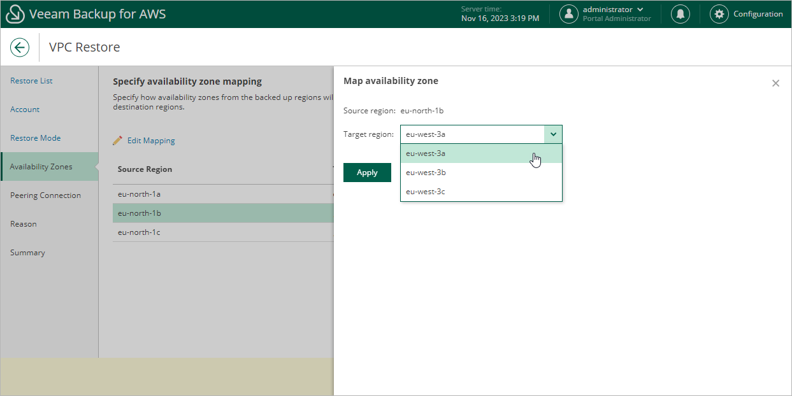Open the notifications bell icon

tap(680, 14)
